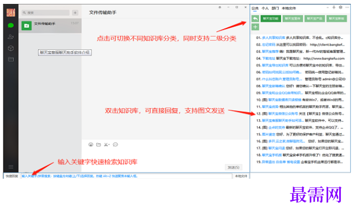Select entry 11 聊天宝优势
The height and width of the screenshot is (212, 352).
(300, 107)
